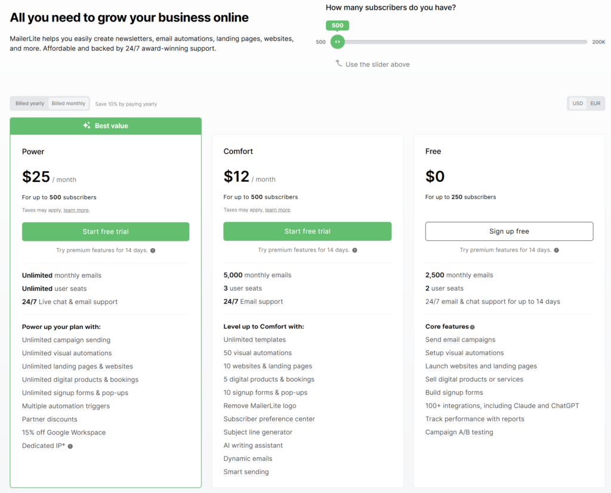Click Unlimited signup forms & pop-ups
Screen dimensions: 611x493
pyautogui.click(x=75, y=393)
